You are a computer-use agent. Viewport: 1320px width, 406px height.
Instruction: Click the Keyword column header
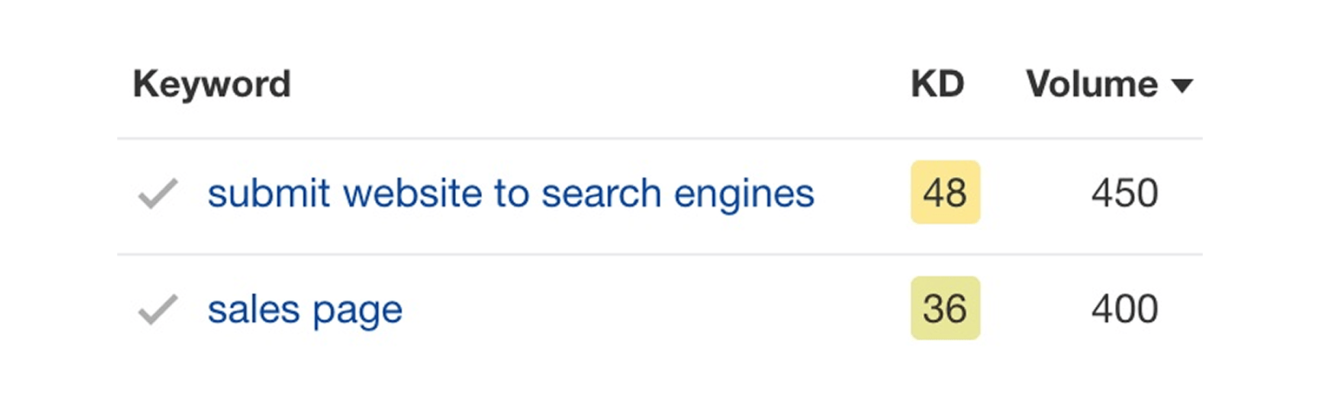click(x=212, y=85)
